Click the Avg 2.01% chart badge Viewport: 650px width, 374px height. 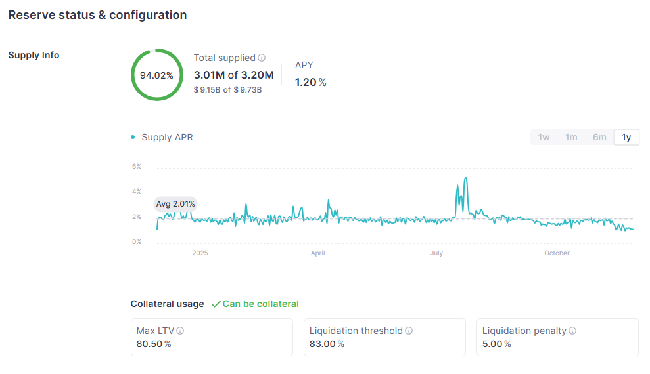coord(175,204)
